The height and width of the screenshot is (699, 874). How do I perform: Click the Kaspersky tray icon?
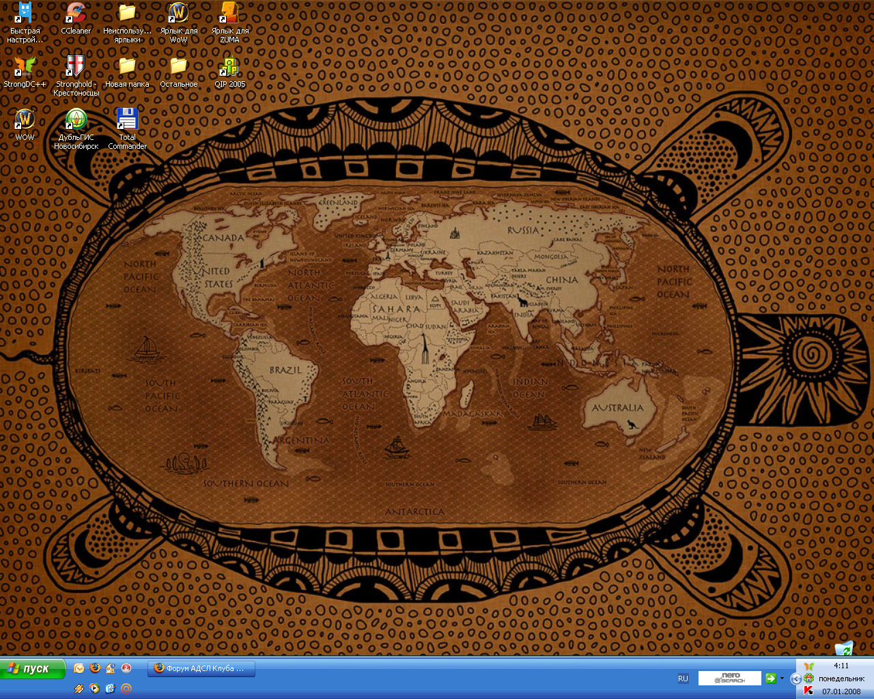click(x=809, y=691)
